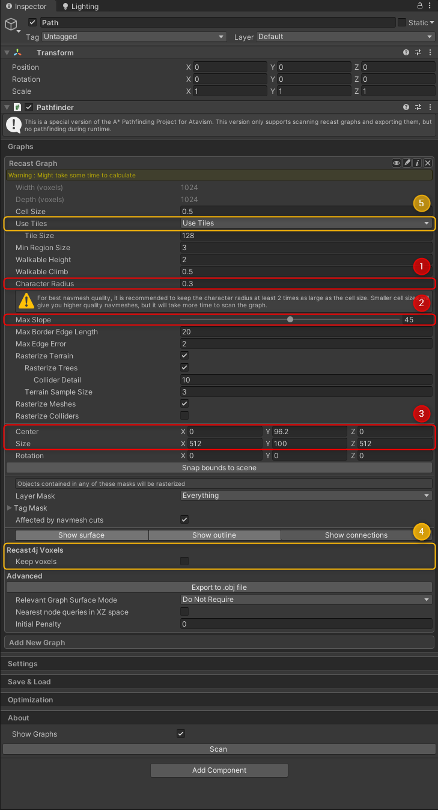This screenshot has width=438, height=810.
Task: Lock the Inspector with the padlock icon
Action: (x=419, y=5)
